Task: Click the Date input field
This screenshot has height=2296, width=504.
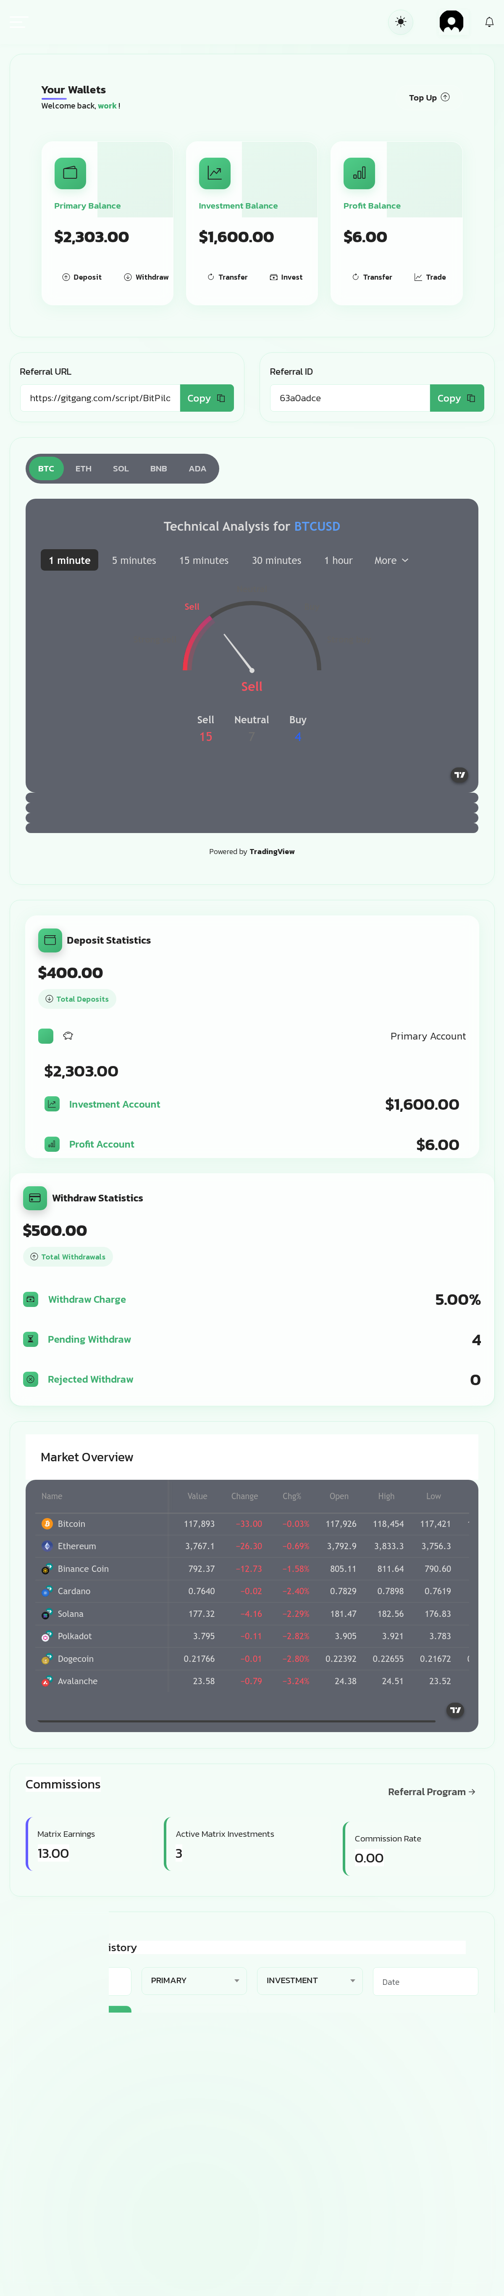Action: tap(425, 1981)
